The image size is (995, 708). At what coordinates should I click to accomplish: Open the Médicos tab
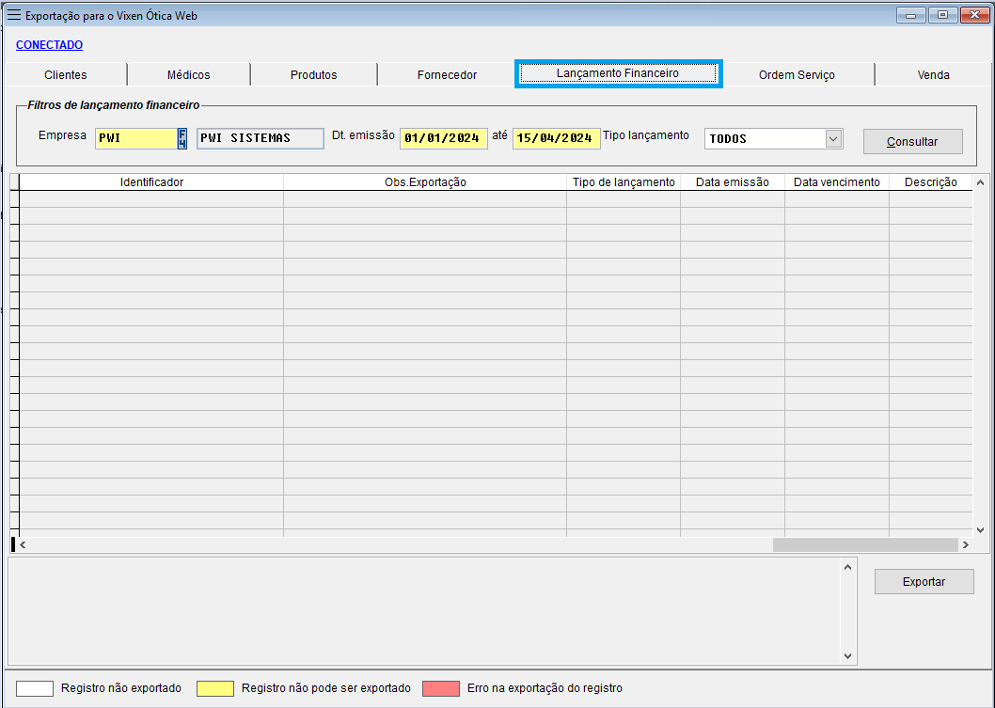(189, 75)
